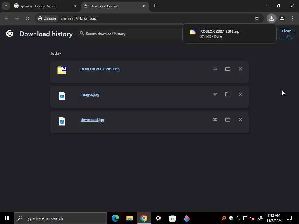Show download.jpg in folder
This screenshot has height=224, width=299.
click(228, 119)
